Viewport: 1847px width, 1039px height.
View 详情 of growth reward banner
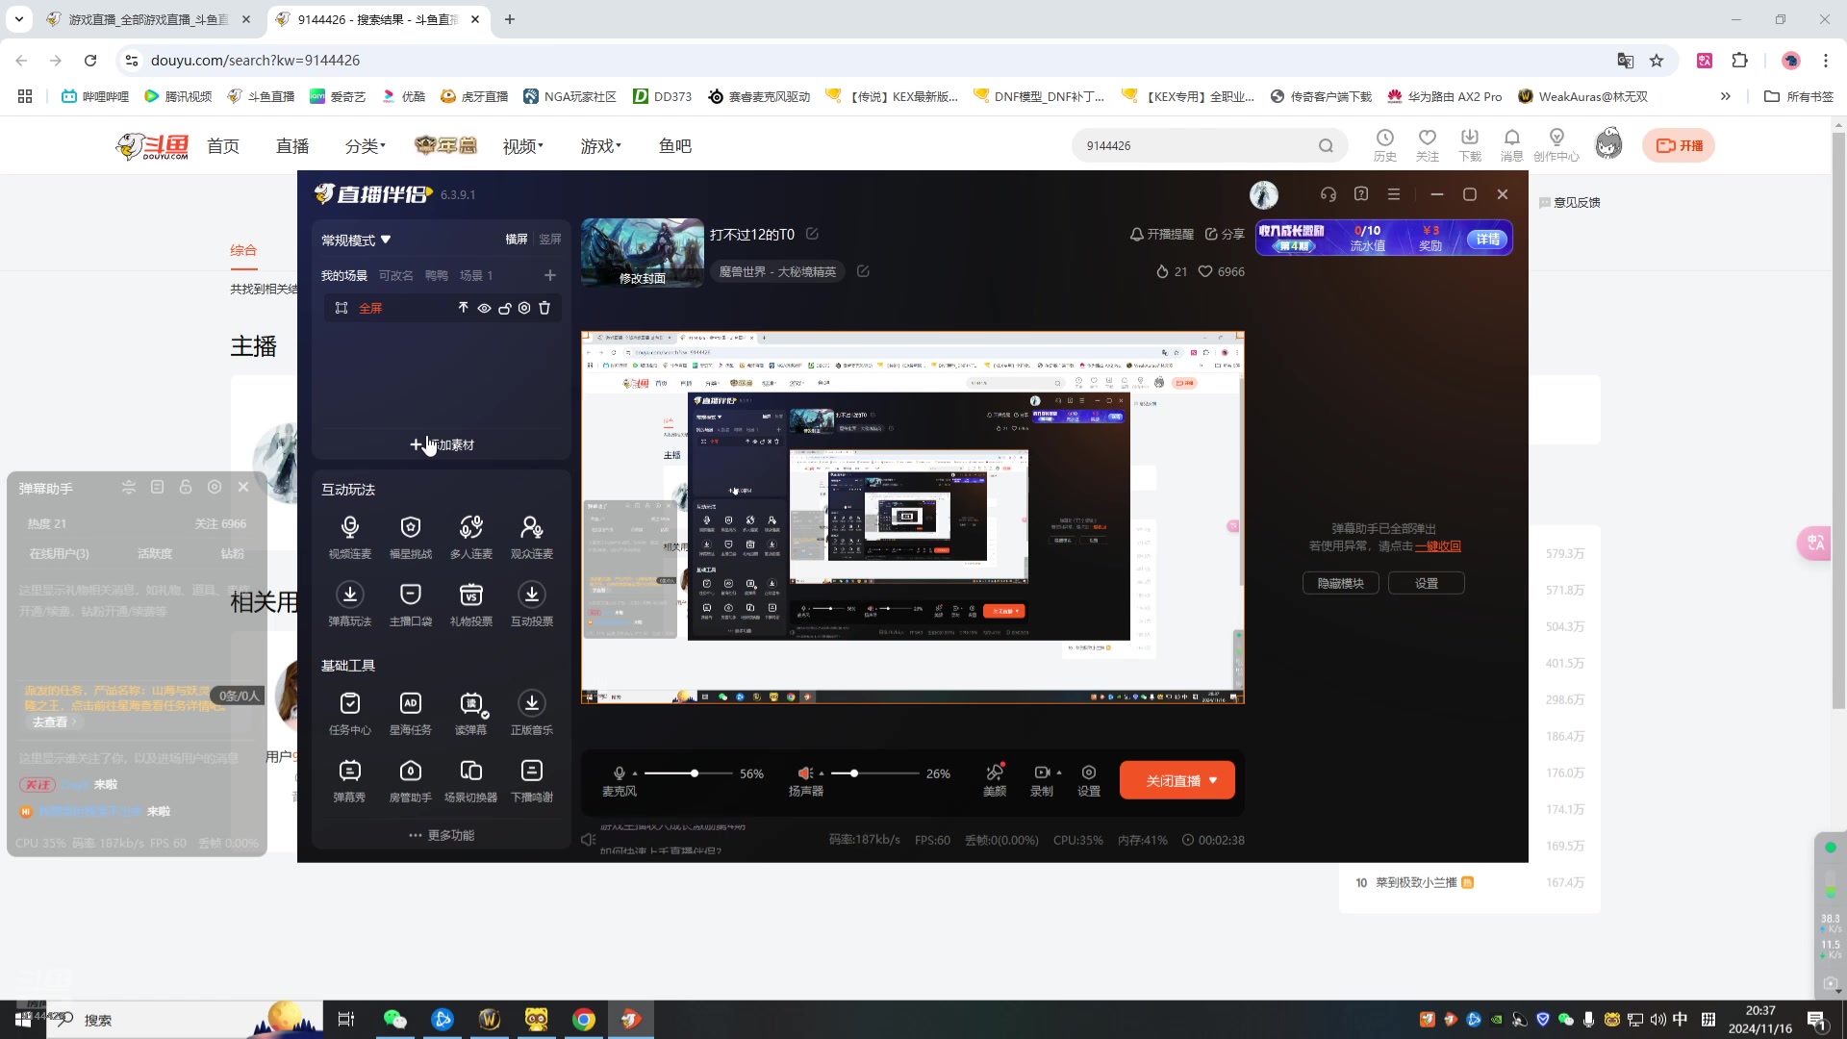1487,239
